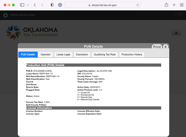The image size is (186, 137).
Task: Go forward with the forward arrow
Action: tap(42, 5)
